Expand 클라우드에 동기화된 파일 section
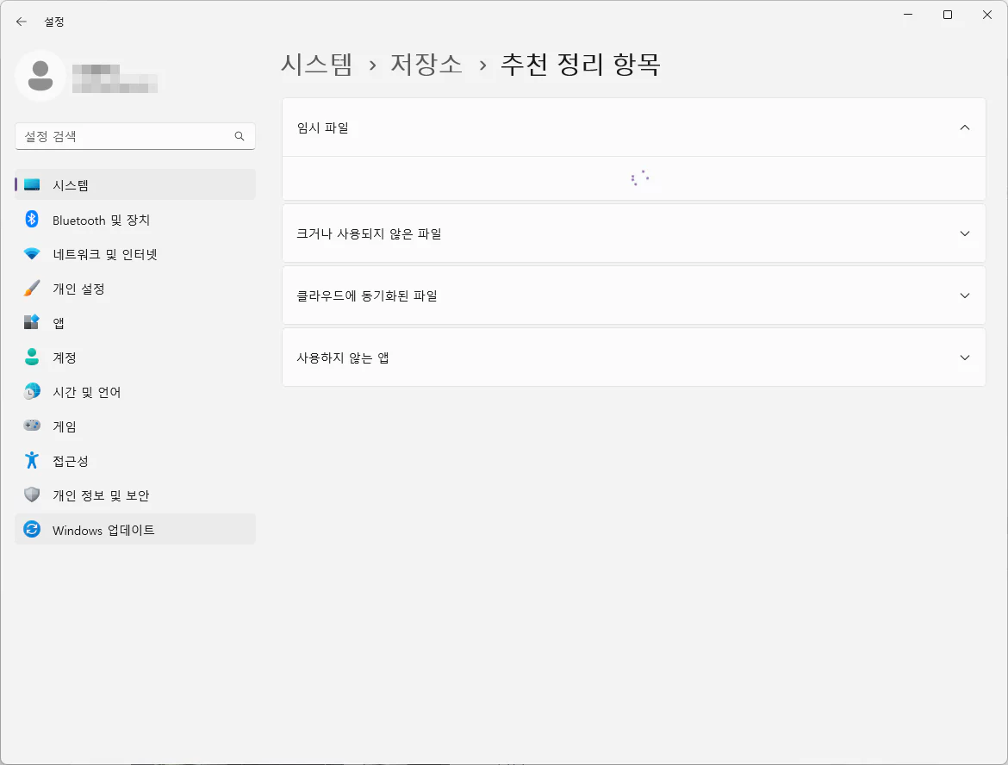The width and height of the screenshot is (1008, 765). pos(964,295)
